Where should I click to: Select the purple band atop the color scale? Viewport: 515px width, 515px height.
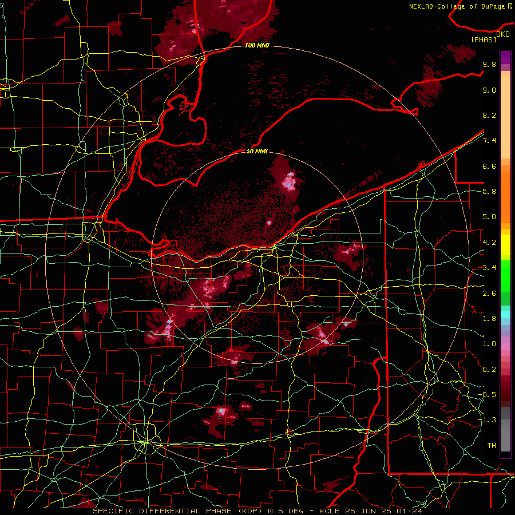point(505,57)
